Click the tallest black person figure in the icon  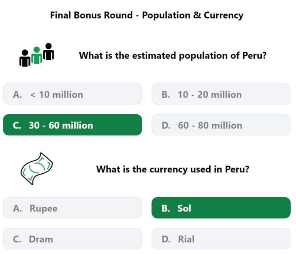pos(49,52)
